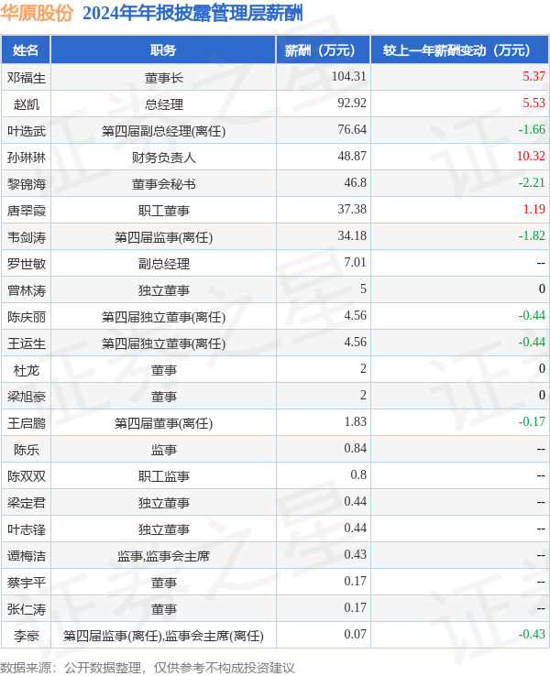Click the salary value 46.8
This screenshot has height=676, width=550.
click(x=355, y=183)
